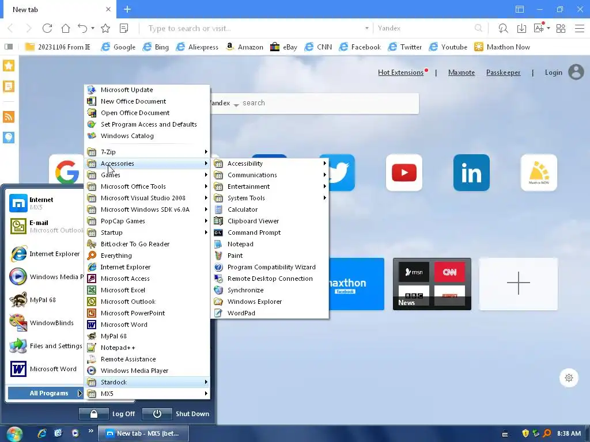Viewport: 590px width, 442px height.
Task: Expand the MX5 program folder
Action: click(147, 394)
